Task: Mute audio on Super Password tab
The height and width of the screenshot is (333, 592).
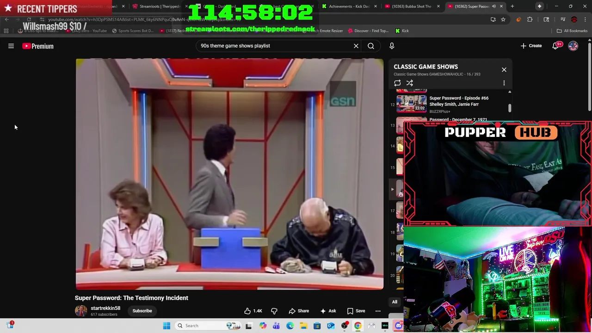Action: coord(494,6)
